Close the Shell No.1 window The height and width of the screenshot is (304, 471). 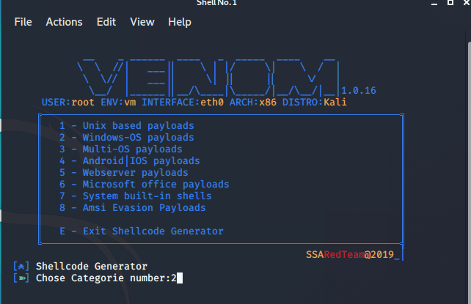pos(467,3)
